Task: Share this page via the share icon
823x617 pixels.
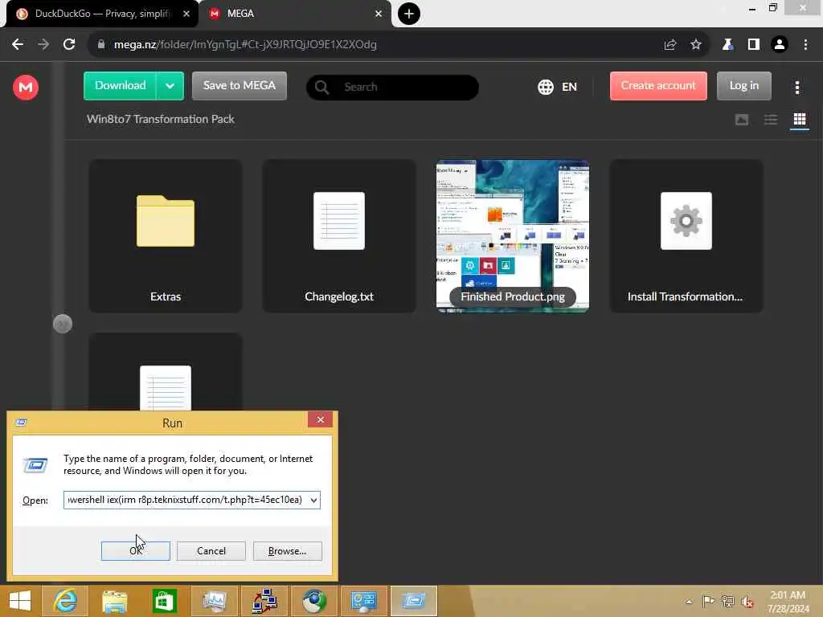Action: [669, 45]
